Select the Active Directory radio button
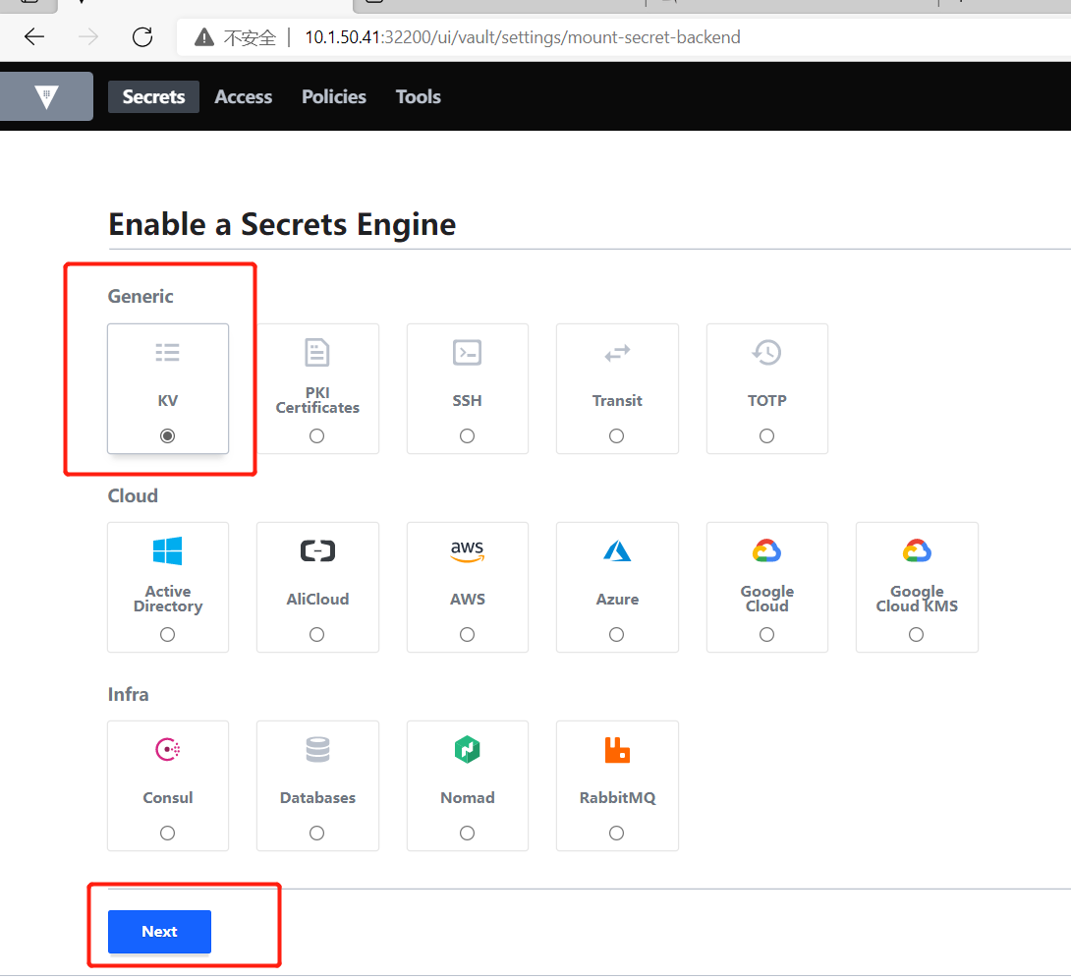The width and height of the screenshot is (1071, 980). [x=167, y=635]
